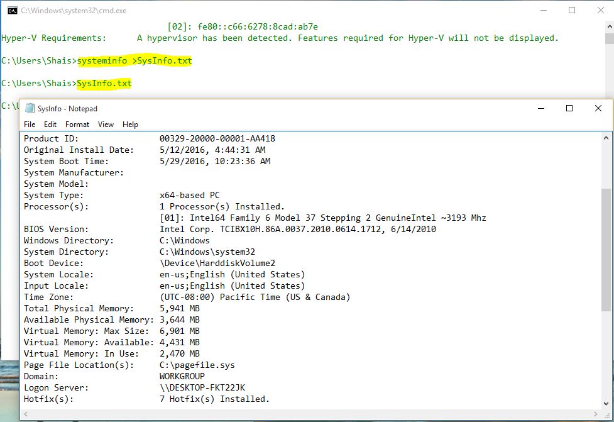This screenshot has height=422, width=614.
Task: Open the Edit menu
Action: click(x=50, y=124)
